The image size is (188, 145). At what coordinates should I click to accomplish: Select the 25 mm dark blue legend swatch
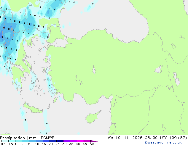click(60, 141)
